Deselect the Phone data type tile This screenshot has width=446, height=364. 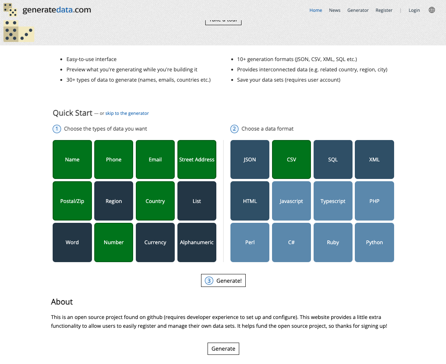(x=114, y=159)
